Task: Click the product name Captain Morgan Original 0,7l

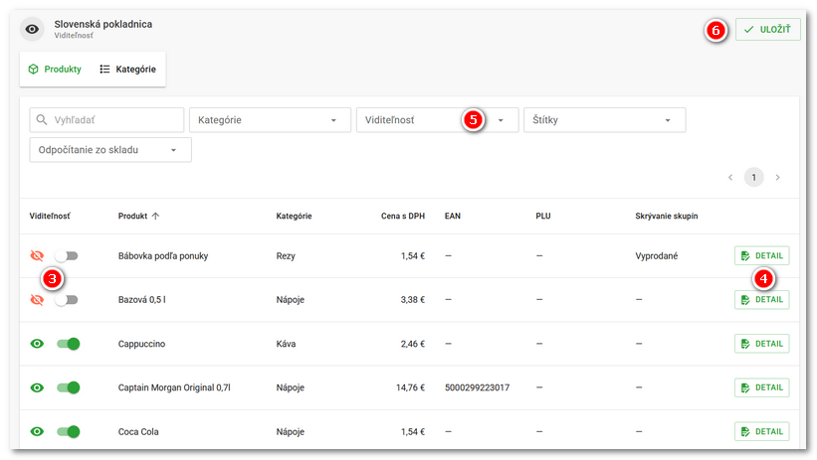Action: 174,387
